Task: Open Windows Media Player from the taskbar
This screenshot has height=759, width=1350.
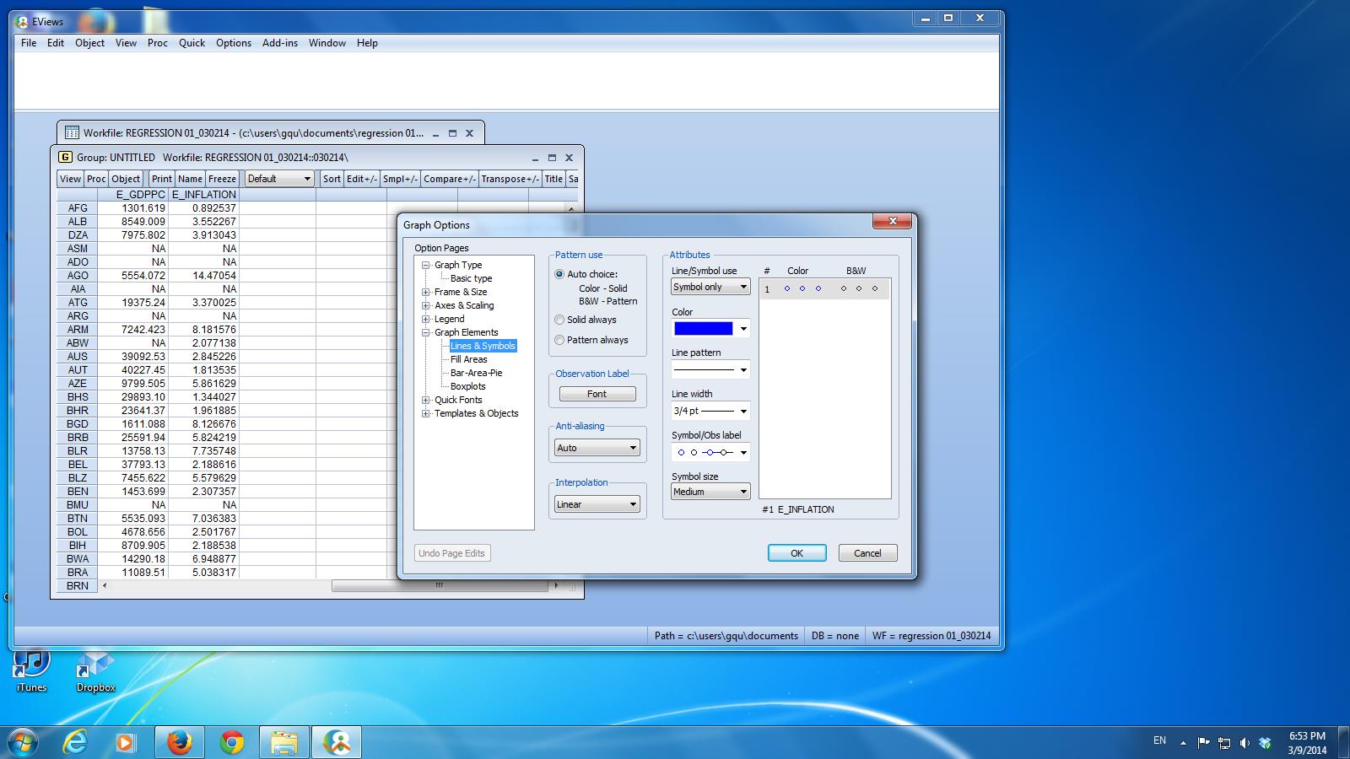Action: (126, 742)
